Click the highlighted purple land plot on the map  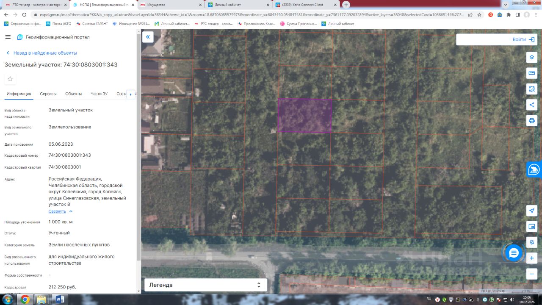click(x=304, y=115)
